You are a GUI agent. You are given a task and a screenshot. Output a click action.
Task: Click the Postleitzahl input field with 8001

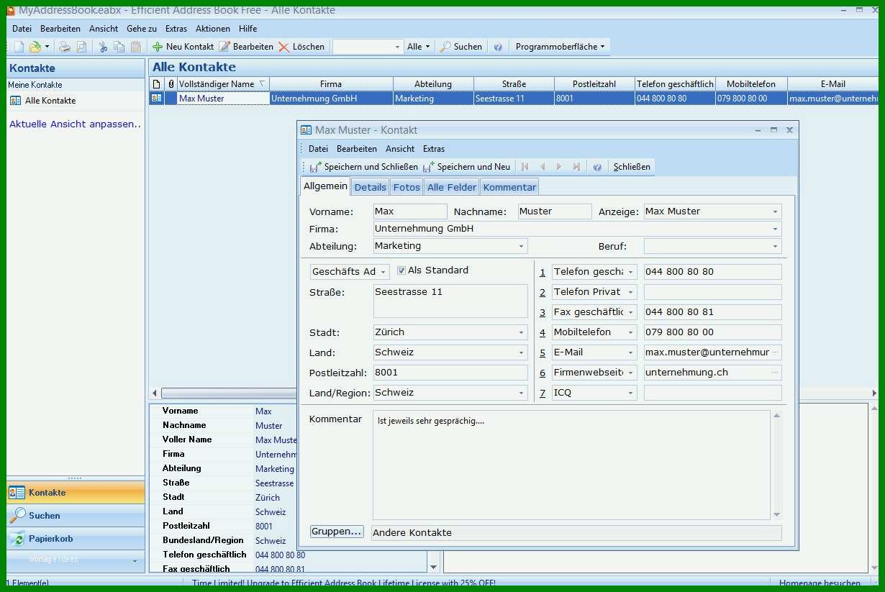coord(450,373)
